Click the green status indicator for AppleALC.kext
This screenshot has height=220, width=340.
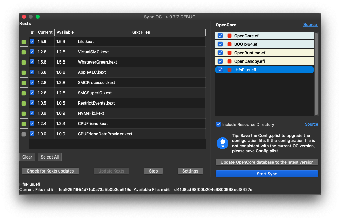(x=24, y=72)
